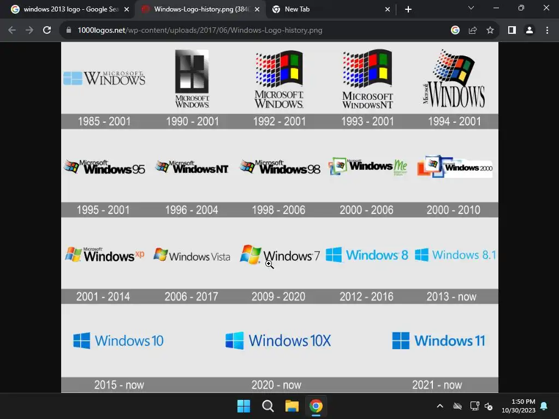Open notifications bell icon
This screenshot has width=559, height=419.
tap(544, 406)
